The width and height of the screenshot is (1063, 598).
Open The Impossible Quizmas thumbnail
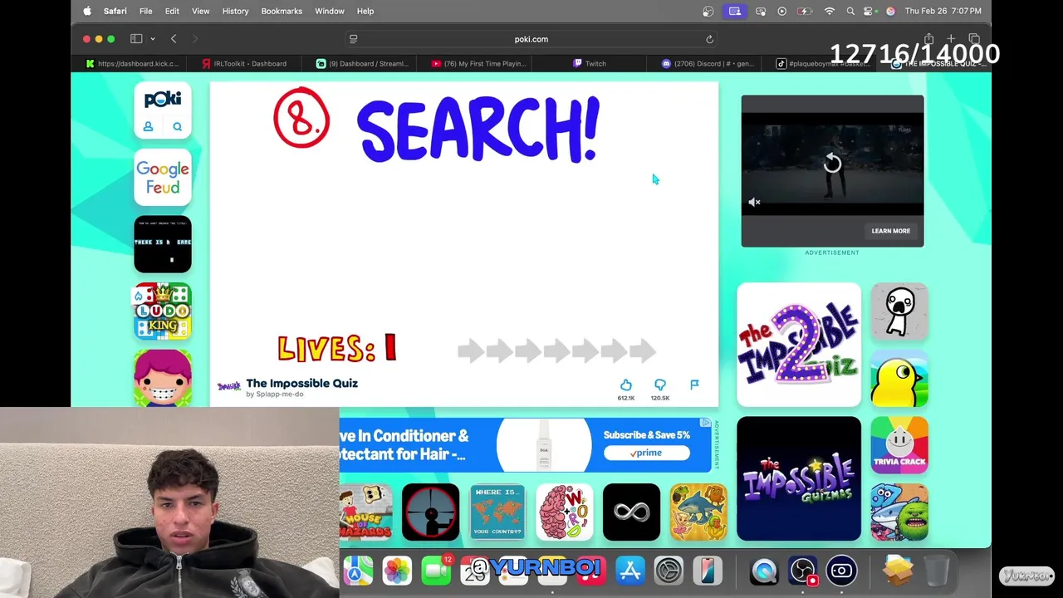pos(799,478)
